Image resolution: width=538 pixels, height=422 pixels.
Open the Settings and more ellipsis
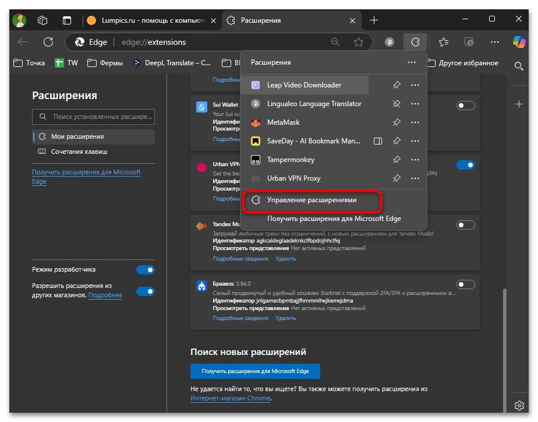(495, 42)
